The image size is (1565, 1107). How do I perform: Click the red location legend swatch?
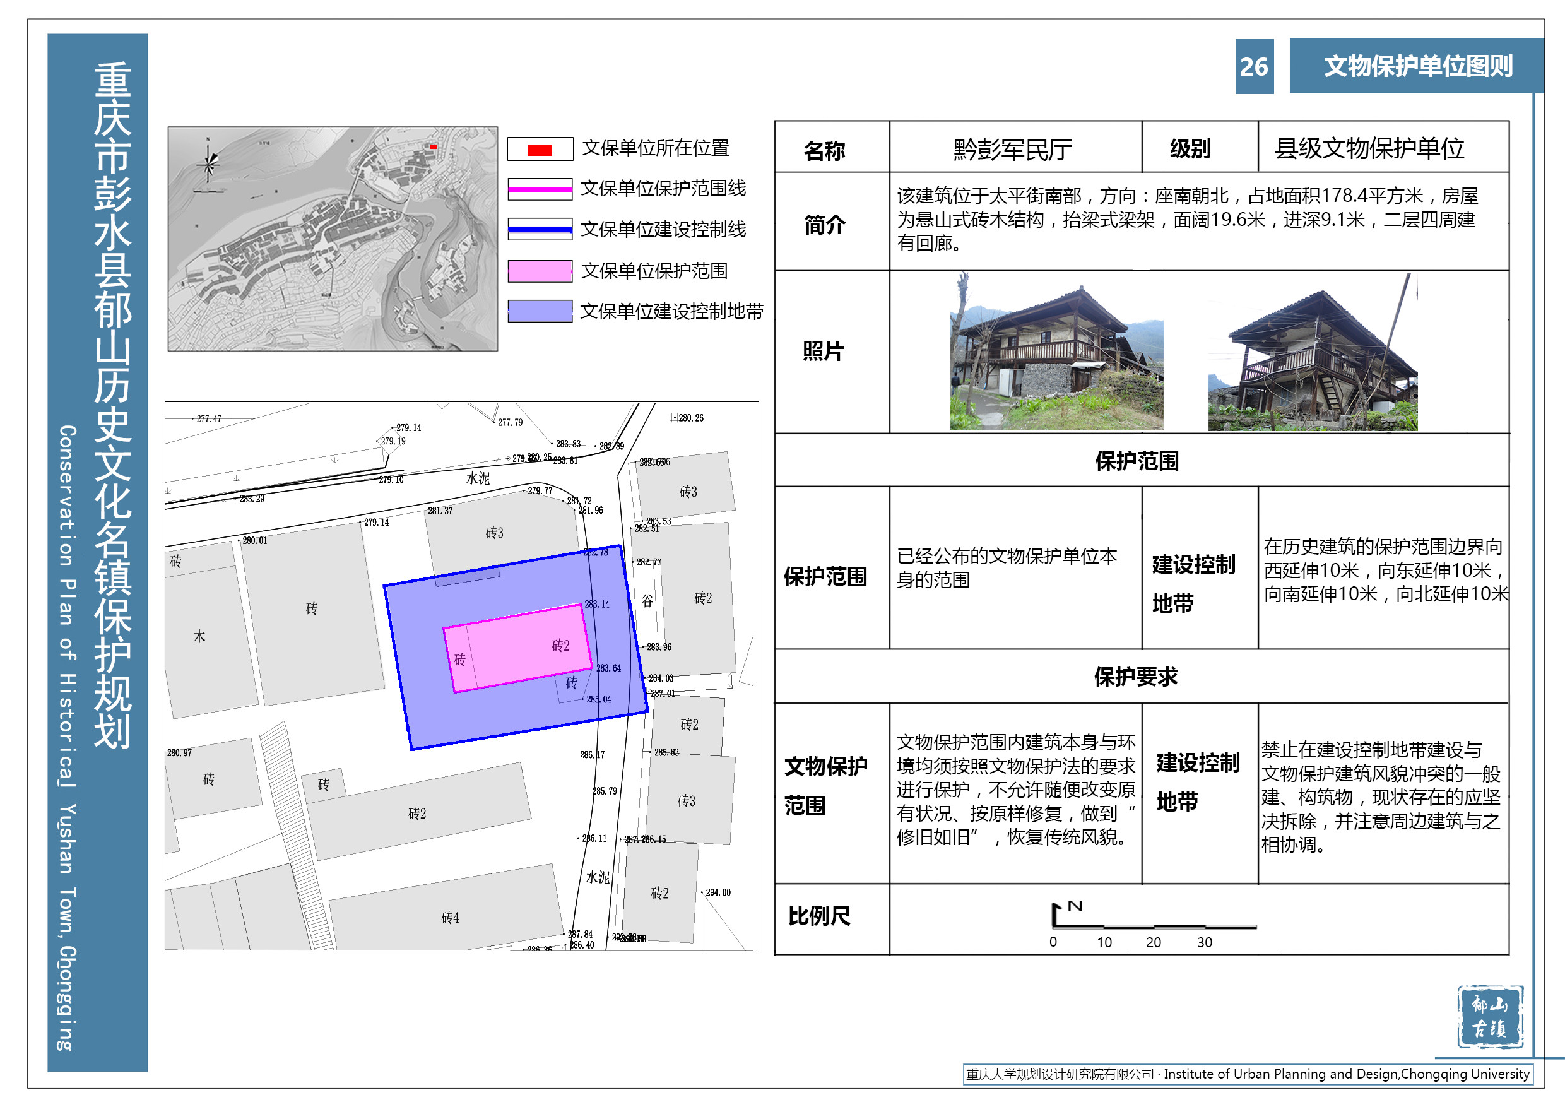click(x=539, y=150)
